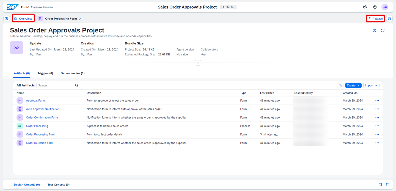Open the feedback chat icon in header
Image resolution: width=396 pixels, height=191 pixels.
coord(365,7)
